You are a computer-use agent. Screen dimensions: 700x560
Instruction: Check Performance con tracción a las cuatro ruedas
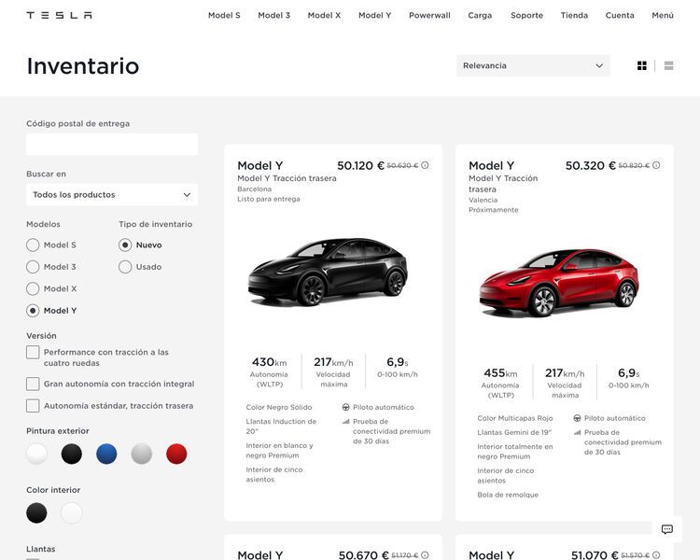[x=33, y=353]
